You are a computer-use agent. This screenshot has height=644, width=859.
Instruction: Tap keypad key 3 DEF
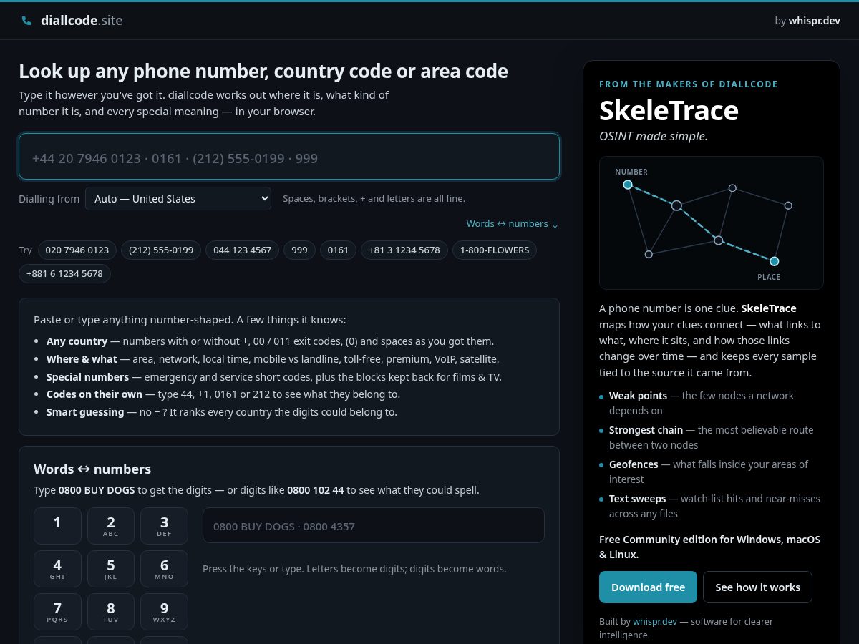[164, 526]
